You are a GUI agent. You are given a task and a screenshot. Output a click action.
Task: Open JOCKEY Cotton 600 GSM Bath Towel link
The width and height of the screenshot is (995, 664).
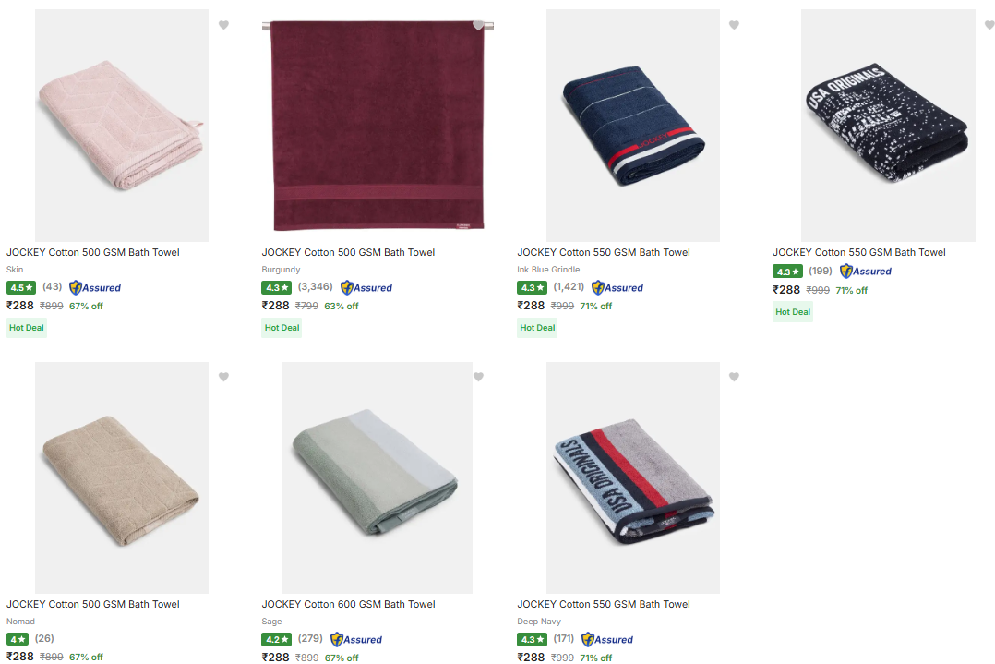pyautogui.click(x=348, y=604)
